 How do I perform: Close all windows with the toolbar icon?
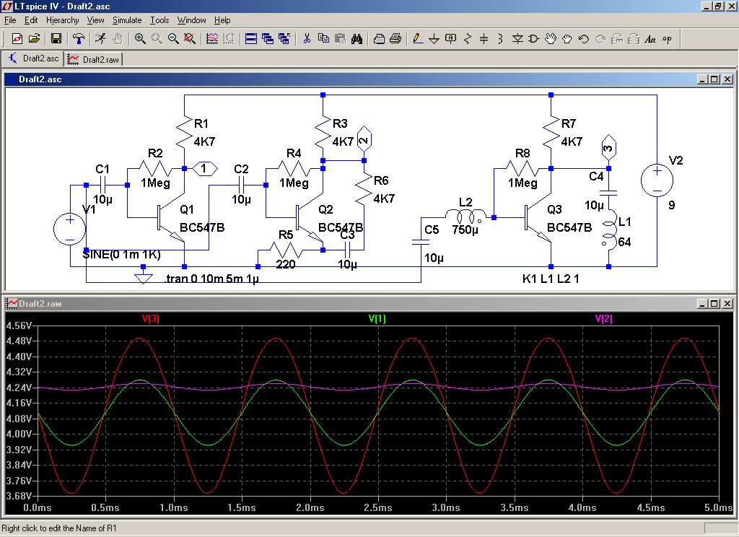click(x=284, y=39)
